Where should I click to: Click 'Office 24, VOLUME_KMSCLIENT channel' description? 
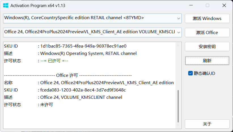[x=81, y=97]
